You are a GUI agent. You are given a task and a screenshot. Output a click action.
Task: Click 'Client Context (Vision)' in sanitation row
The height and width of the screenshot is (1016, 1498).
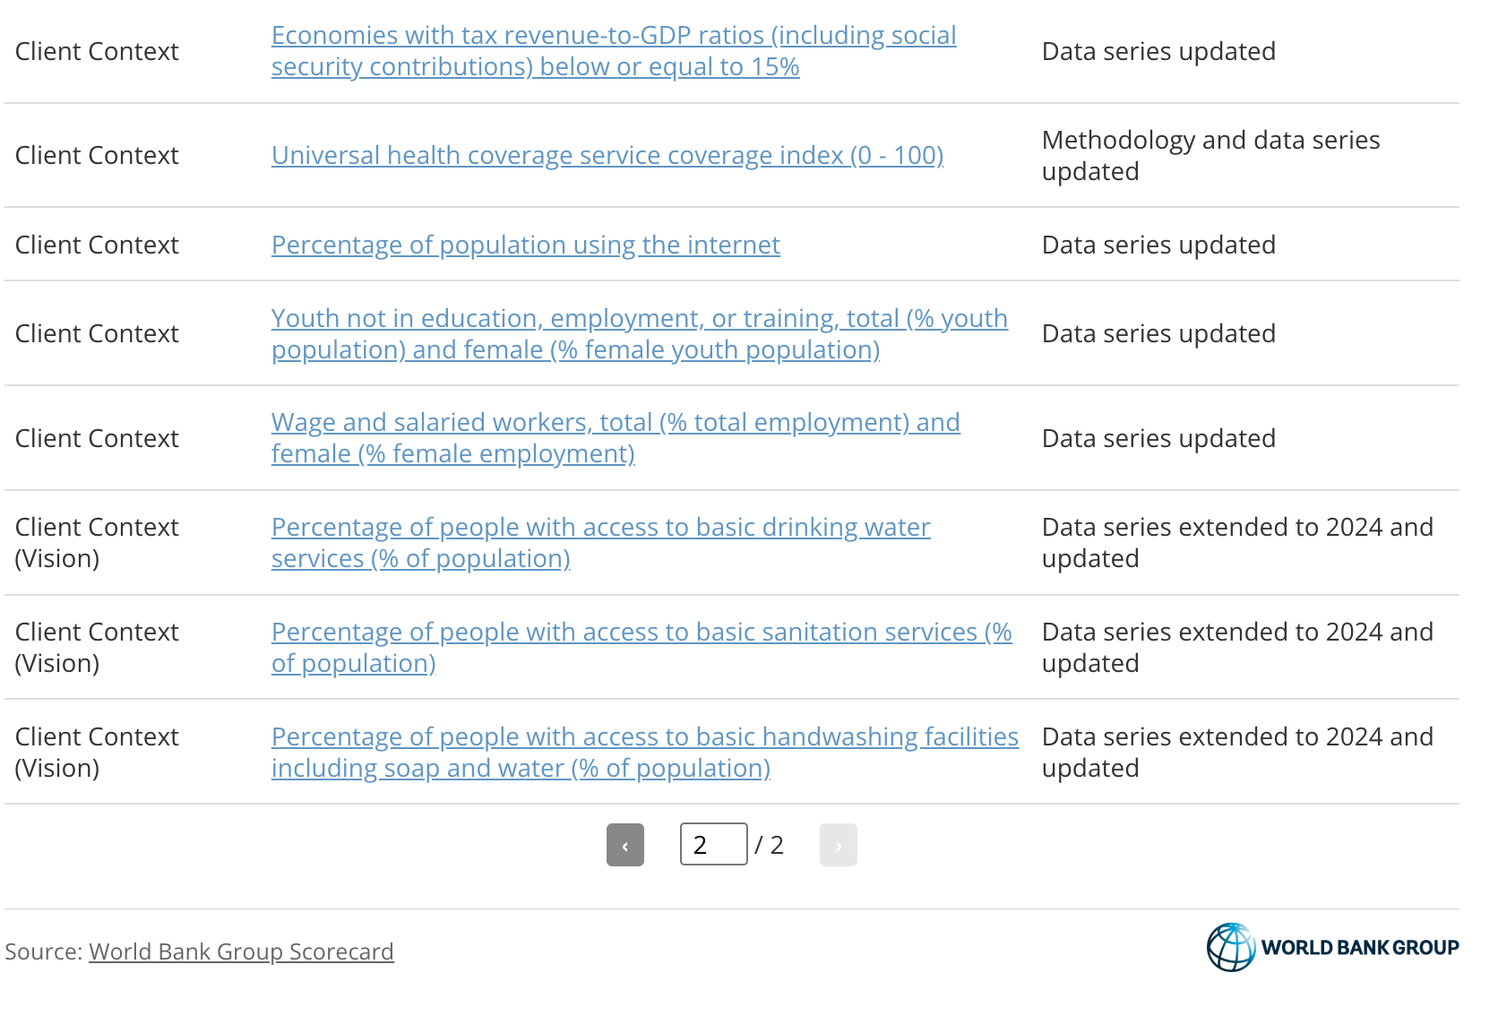tap(97, 648)
